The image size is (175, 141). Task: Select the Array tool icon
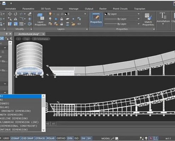tap(21, 24)
